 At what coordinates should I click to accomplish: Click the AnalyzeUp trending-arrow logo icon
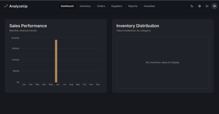coord(6,6)
